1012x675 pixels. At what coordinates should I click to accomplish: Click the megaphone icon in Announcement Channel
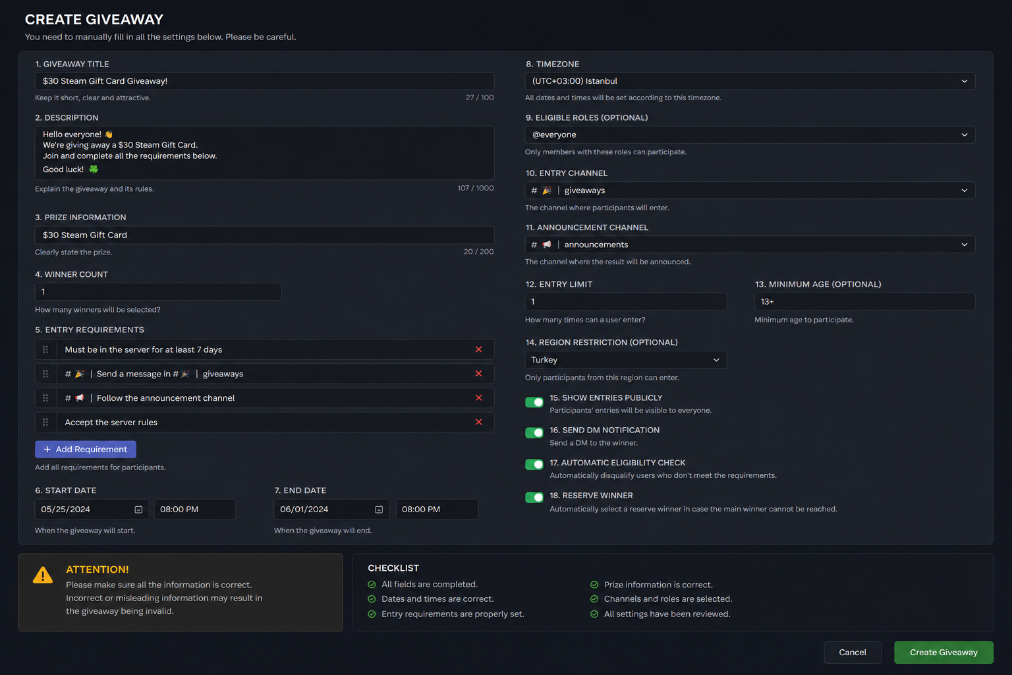[x=547, y=245]
